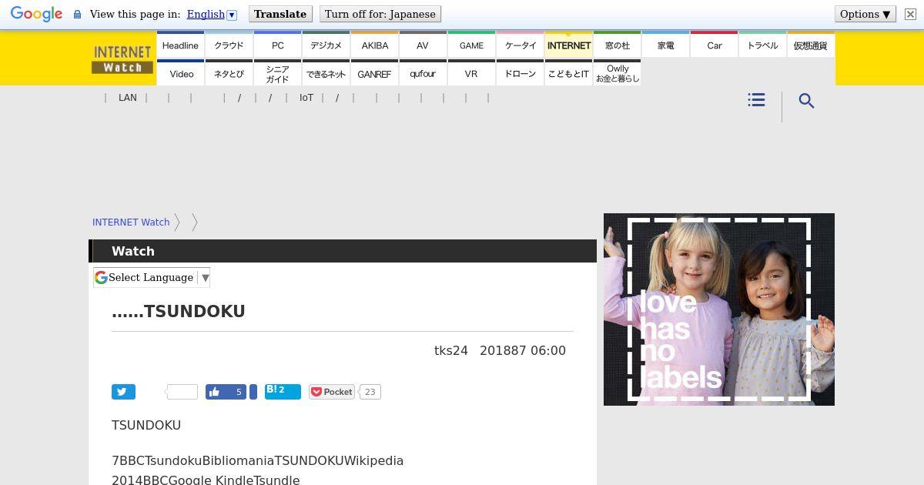
Task: Open the Video tab
Action: pyautogui.click(x=180, y=73)
